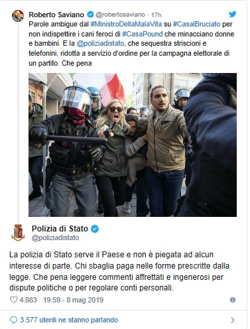Image resolution: width=250 pixels, height=329 pixels.
Task: Open the protest photo in the tweet
Action: [133, 145]
